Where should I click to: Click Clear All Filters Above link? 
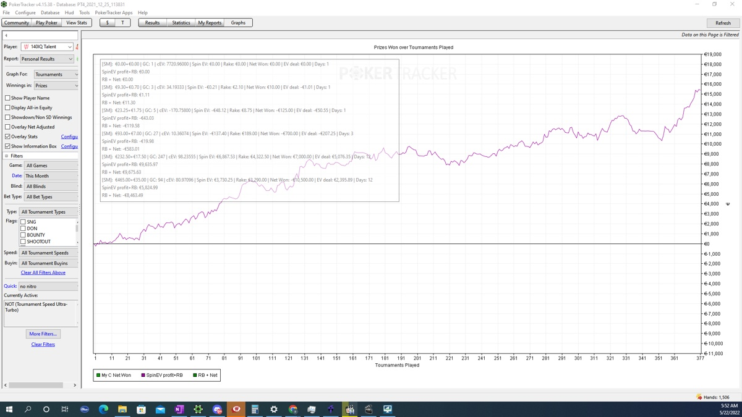click(43, 272)
